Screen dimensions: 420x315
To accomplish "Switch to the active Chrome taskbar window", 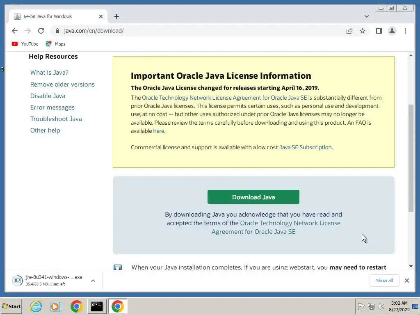I will coord(118,306).
